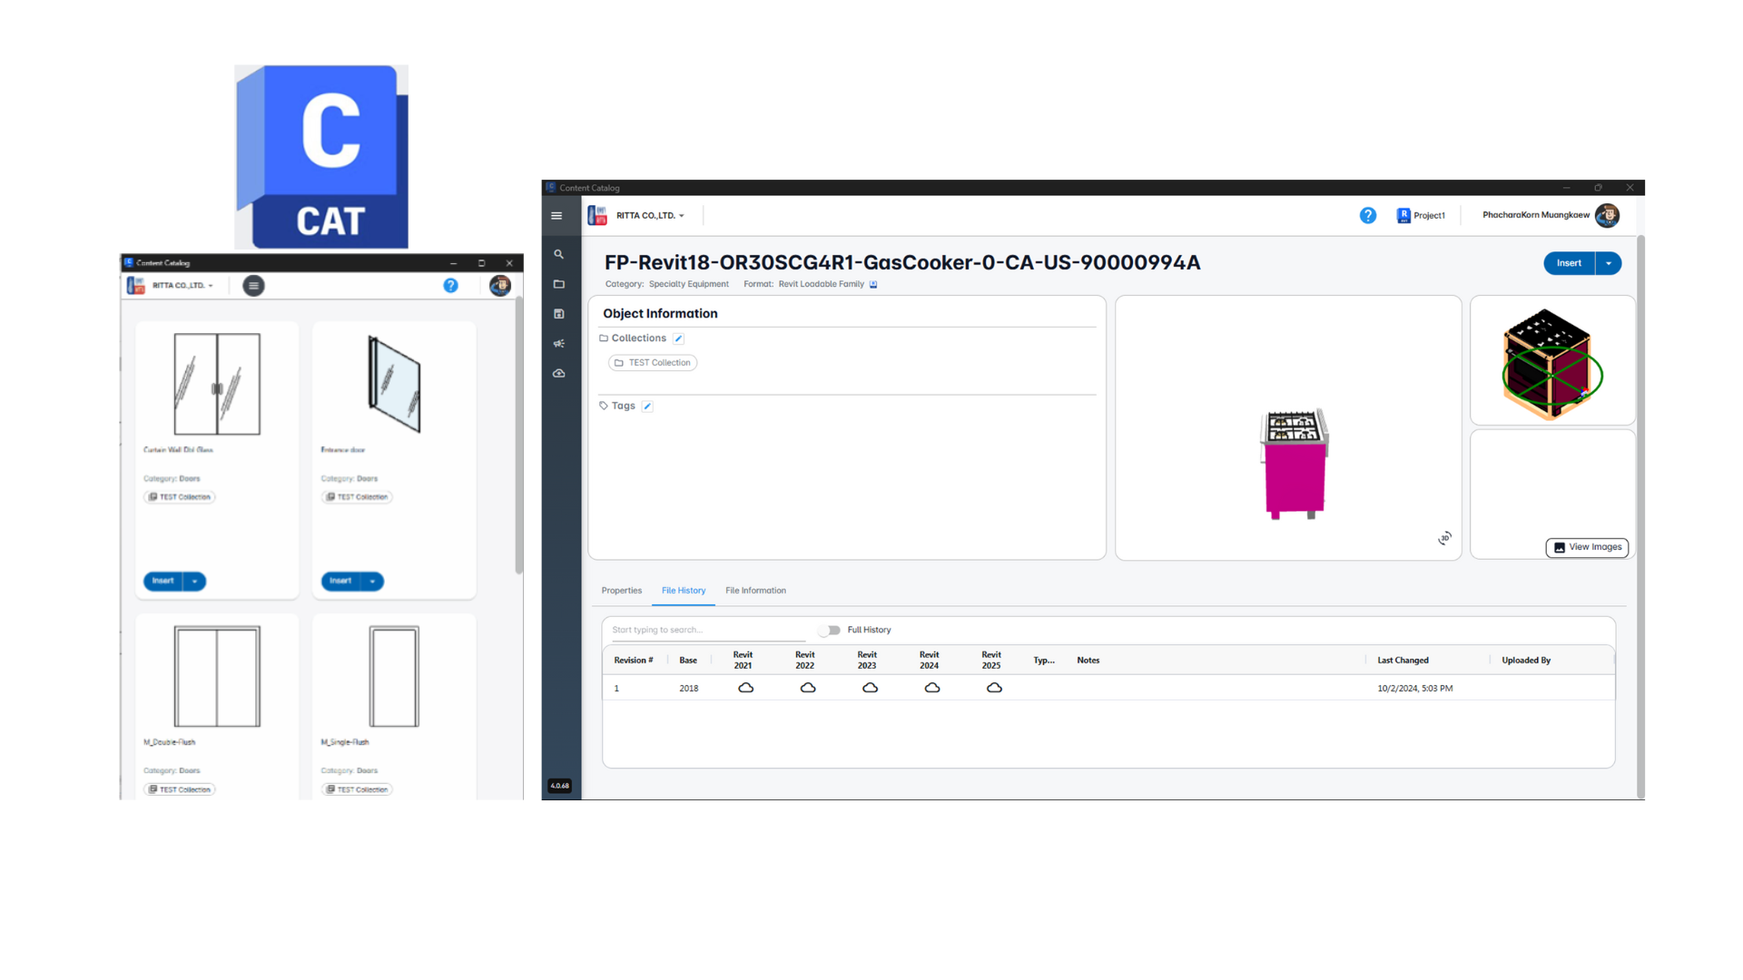The height and width of the screenshot is (980, 1743).
Task: Open Insert dropdown arrow for Entrance door
Action: click(x=372, y=582)
